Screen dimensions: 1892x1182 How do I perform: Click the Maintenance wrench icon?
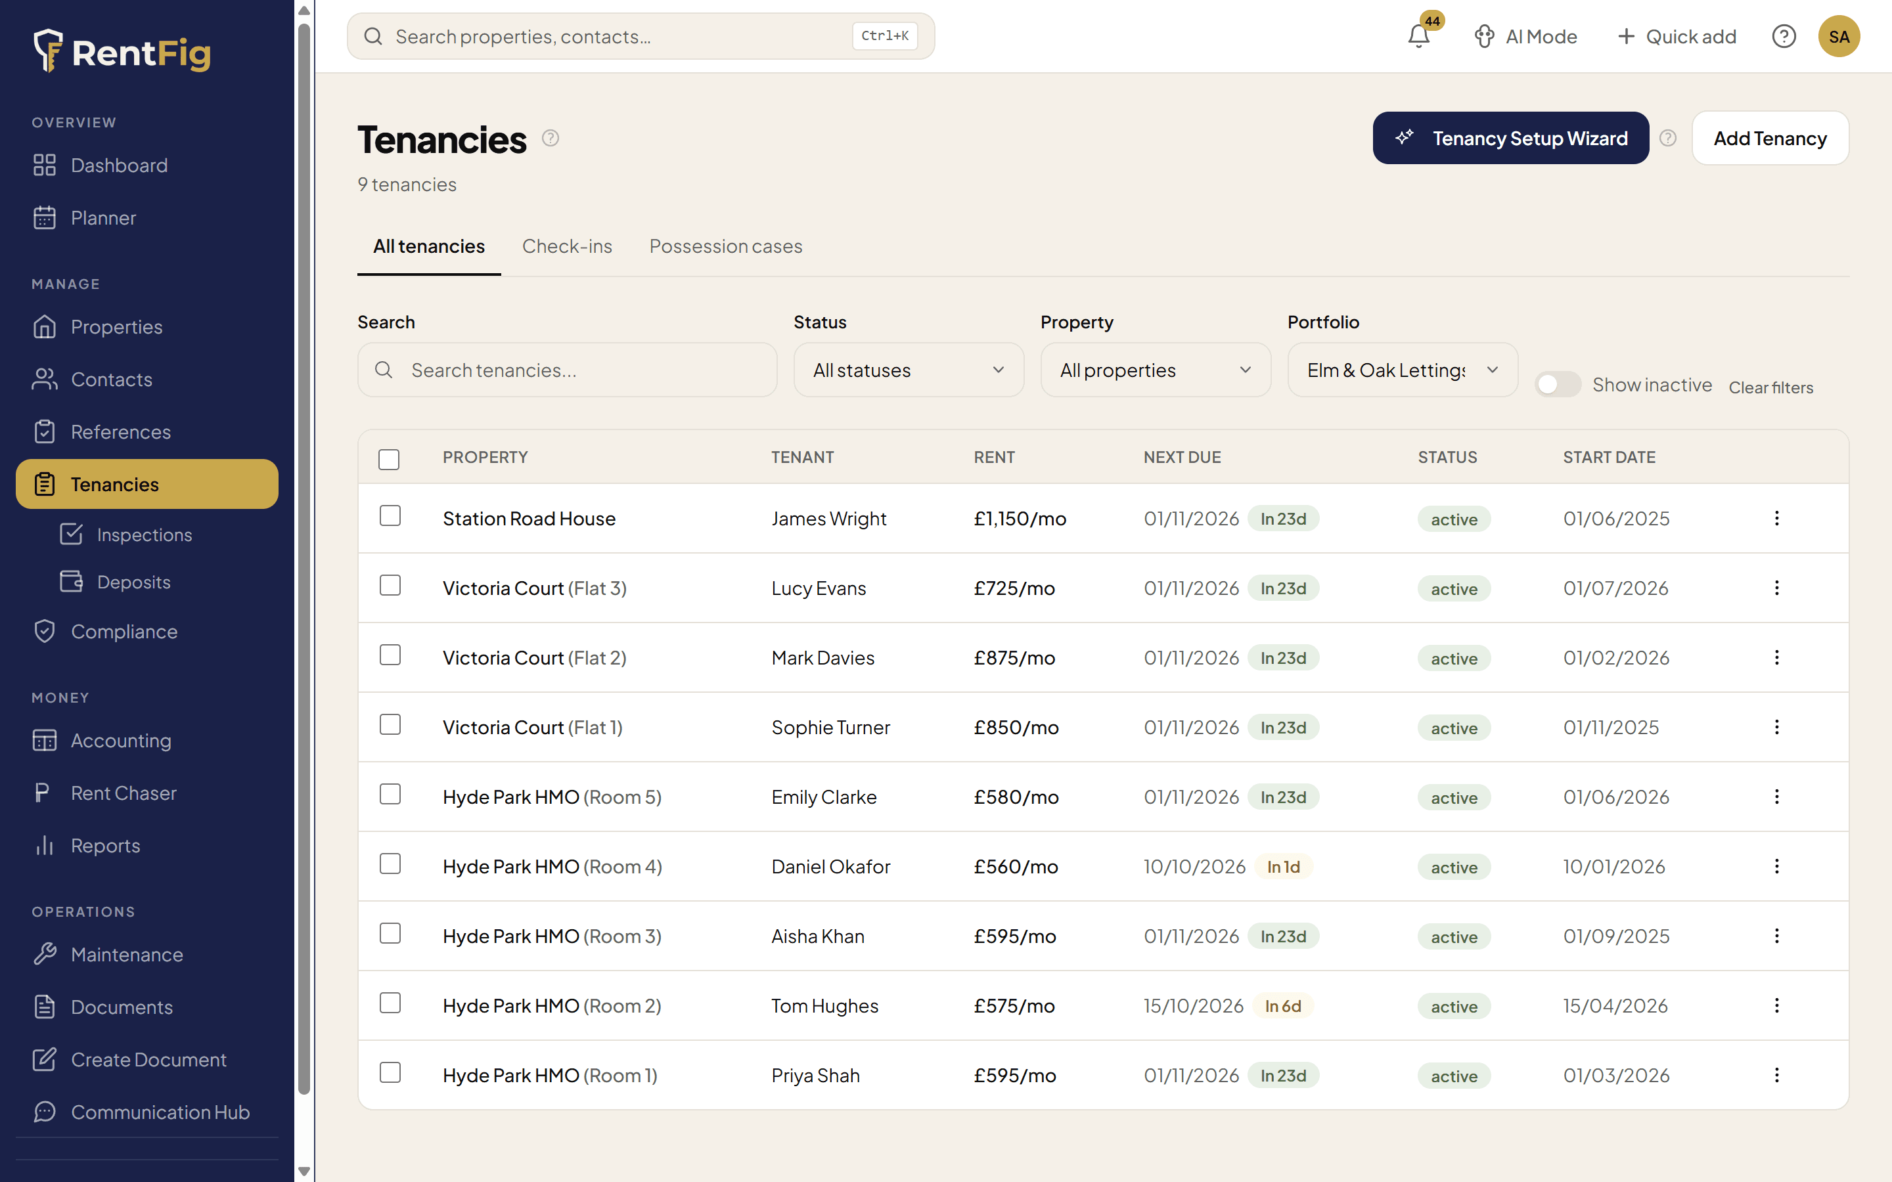[x=45, y=953]
